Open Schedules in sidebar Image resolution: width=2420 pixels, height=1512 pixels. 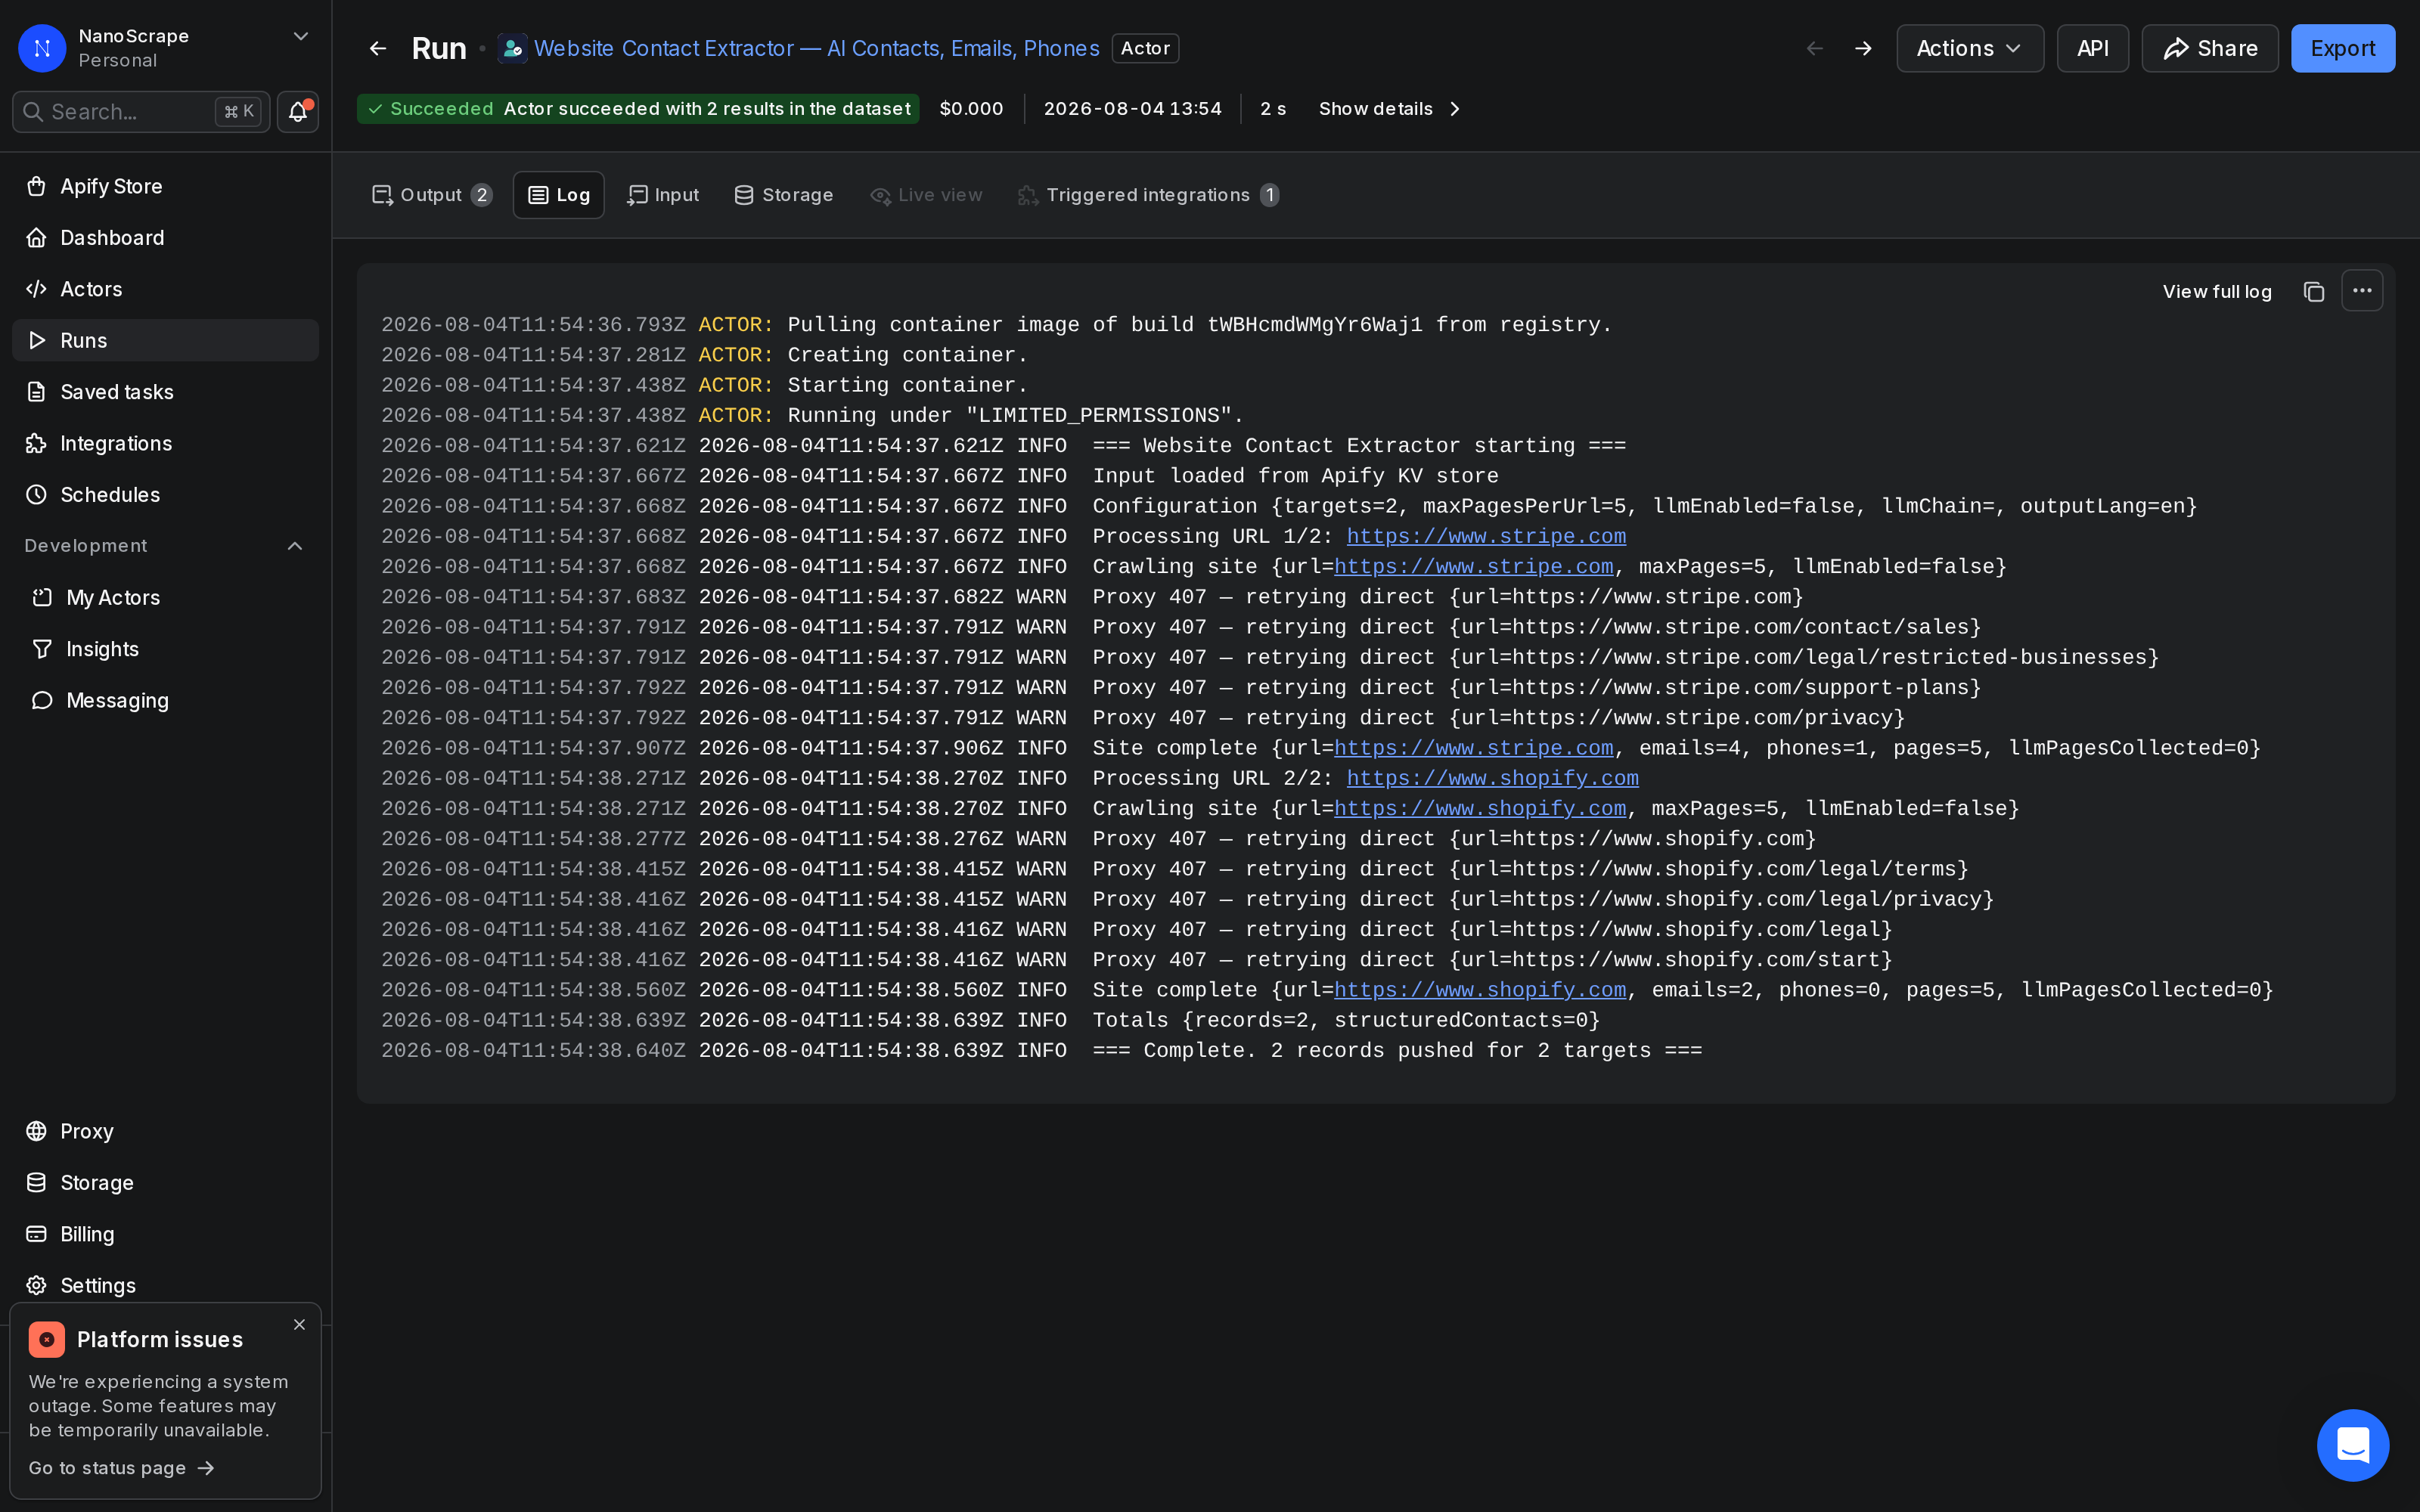click(x=165, y=495)
